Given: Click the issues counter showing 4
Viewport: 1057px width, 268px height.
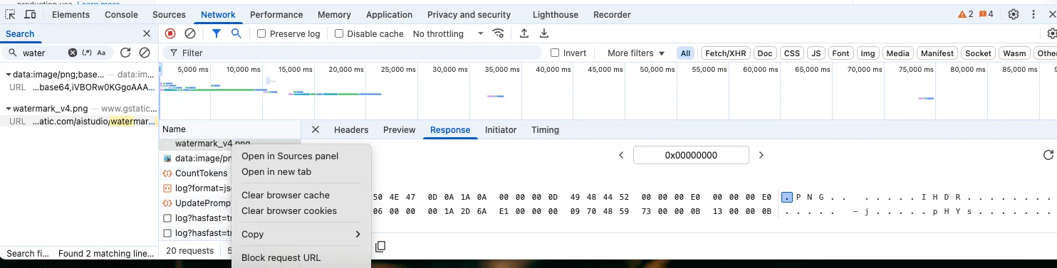Looking at the screenshot, I should pos(986,14).
